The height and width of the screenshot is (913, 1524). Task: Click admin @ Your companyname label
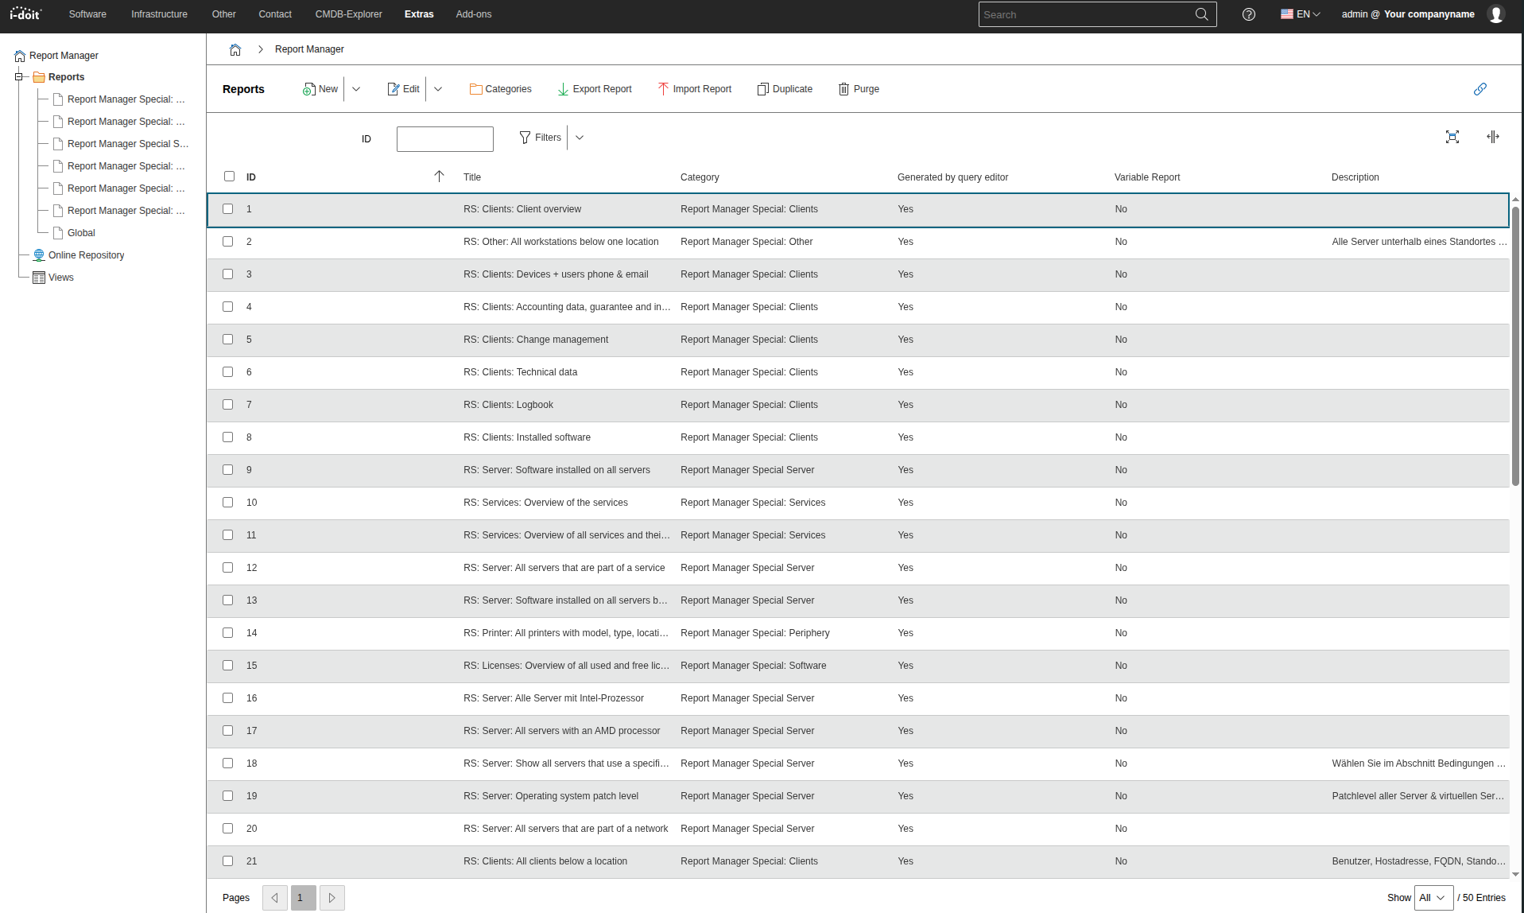1408,14
